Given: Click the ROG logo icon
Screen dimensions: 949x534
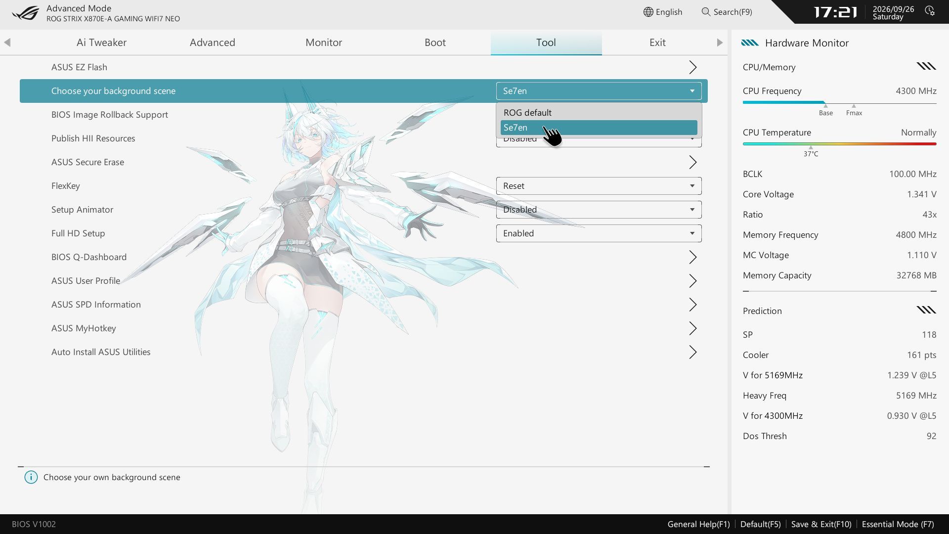Looking at the screenshot, I should tap(25, 13).
